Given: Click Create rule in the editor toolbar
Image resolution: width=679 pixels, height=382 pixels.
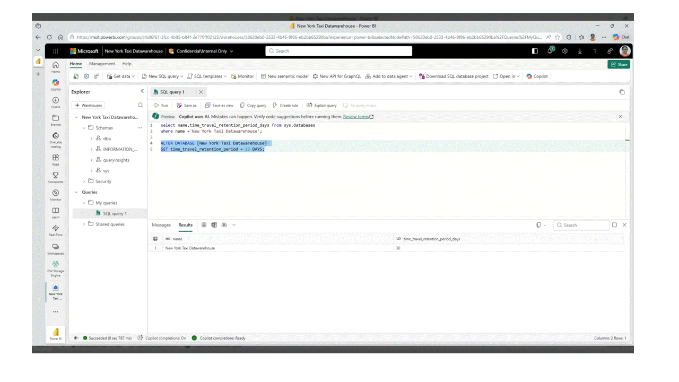Looking at the screenshot, I should pyautogui.click(x=285, y=106).
